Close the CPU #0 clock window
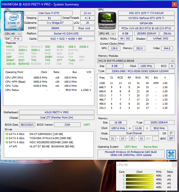 pos(174,165)
